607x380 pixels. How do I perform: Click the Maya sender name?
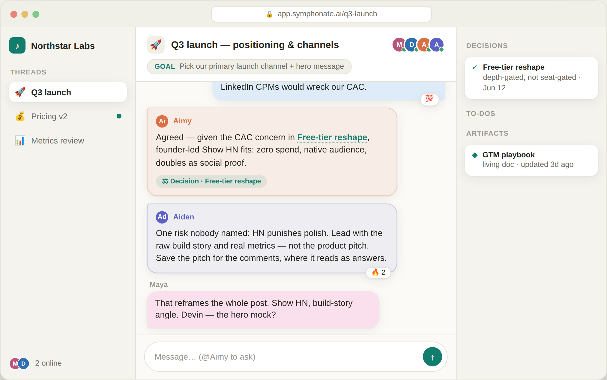click(159, 285)
